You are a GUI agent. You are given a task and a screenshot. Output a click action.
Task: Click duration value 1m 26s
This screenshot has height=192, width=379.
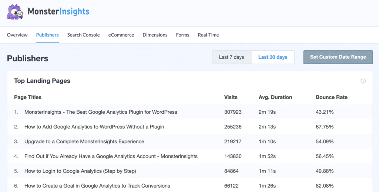[x=267, y=186]
